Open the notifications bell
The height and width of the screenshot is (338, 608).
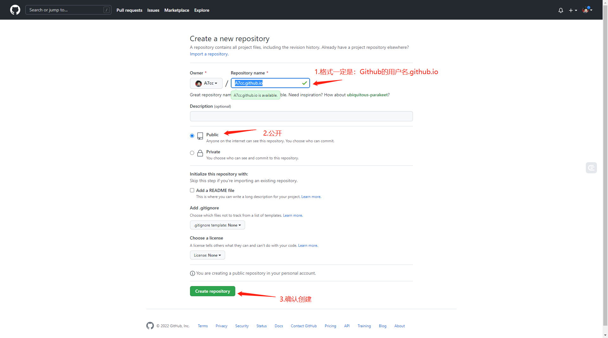tap(561, 10)
